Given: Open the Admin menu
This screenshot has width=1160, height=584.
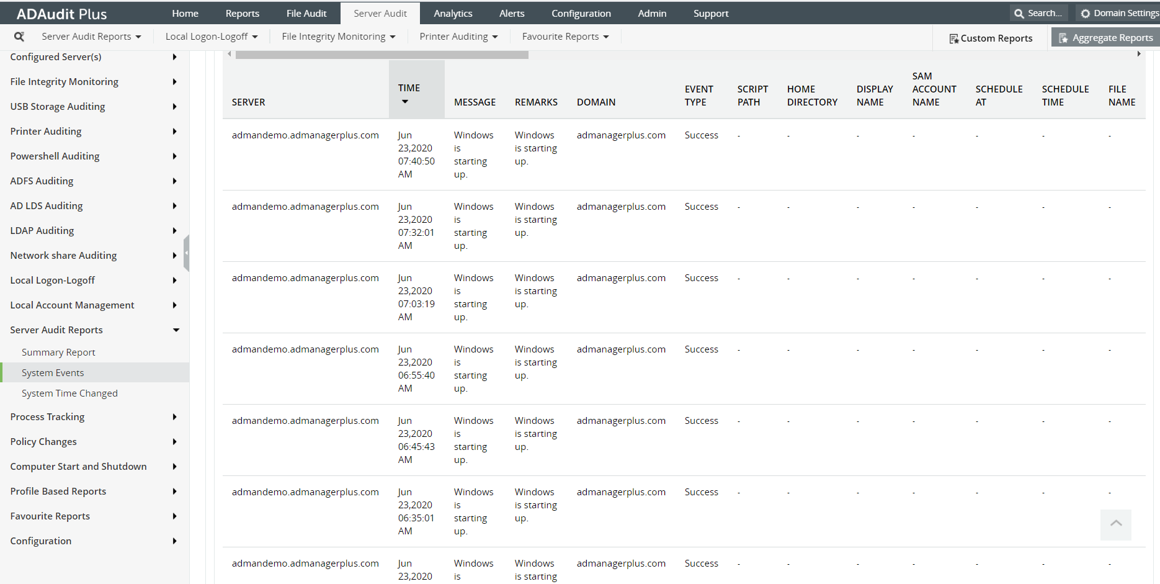Looking at the screenshot, I should tap(651, 12).
